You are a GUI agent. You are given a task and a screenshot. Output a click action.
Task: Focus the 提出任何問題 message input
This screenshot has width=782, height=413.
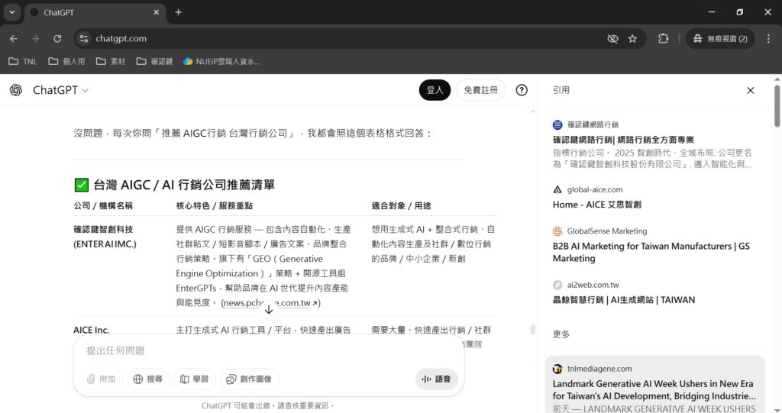pos(268,350)
